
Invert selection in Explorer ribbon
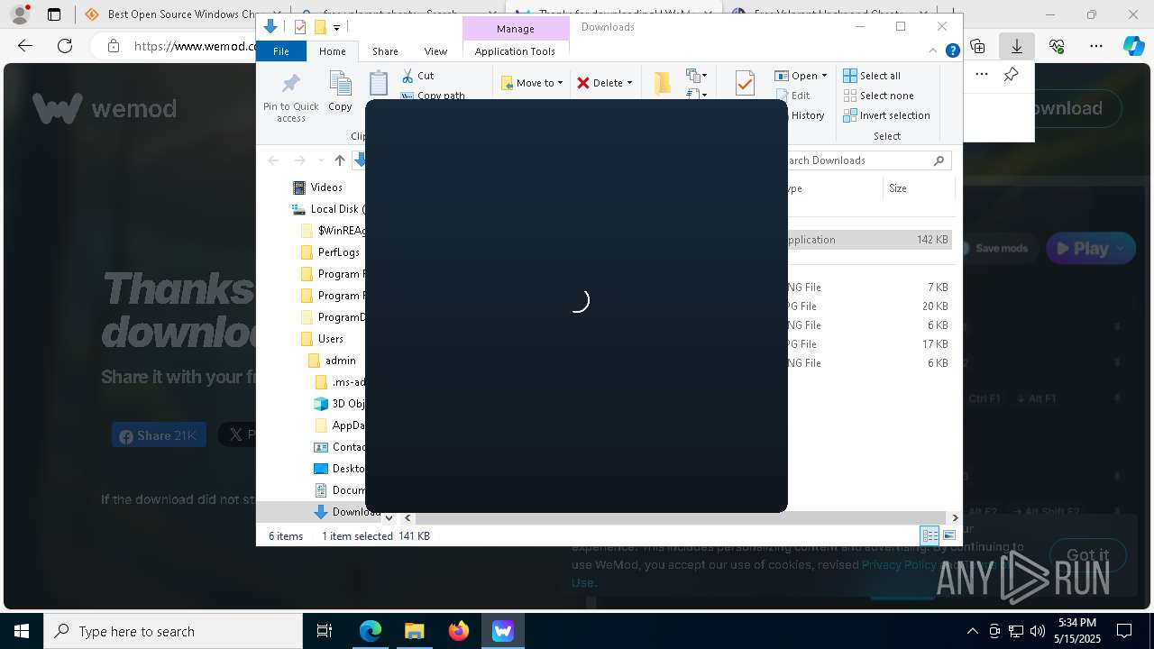click(886, 115)
